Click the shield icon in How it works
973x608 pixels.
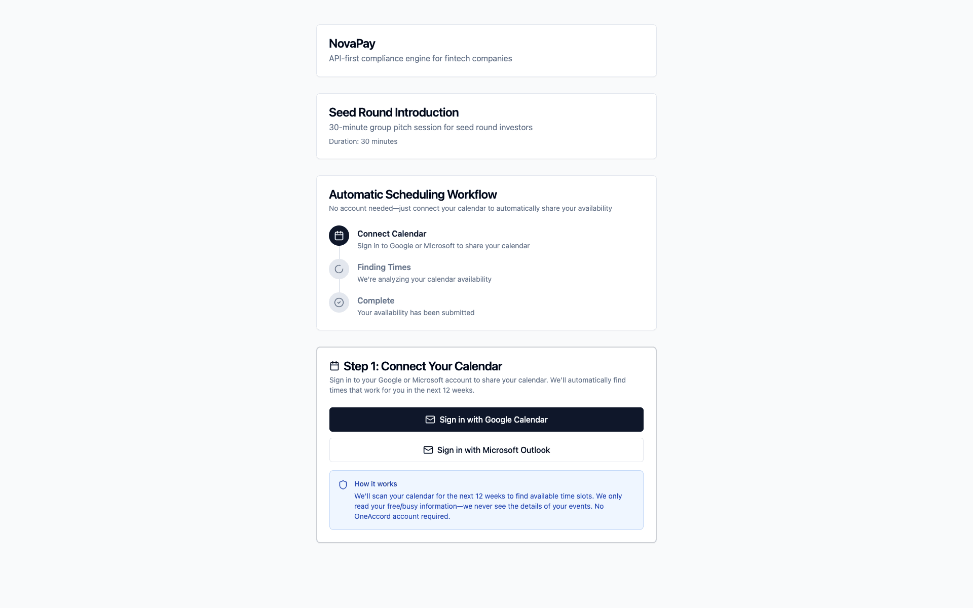(343, 485)
